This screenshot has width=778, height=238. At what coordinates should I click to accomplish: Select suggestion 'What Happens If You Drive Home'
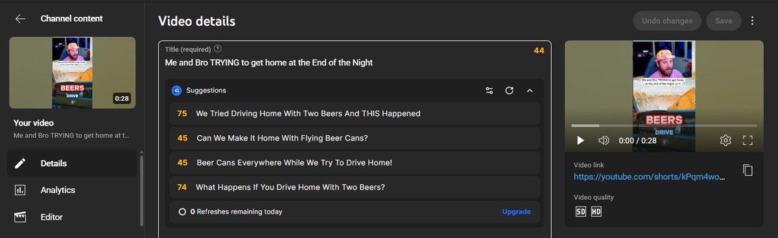point(355,187)
